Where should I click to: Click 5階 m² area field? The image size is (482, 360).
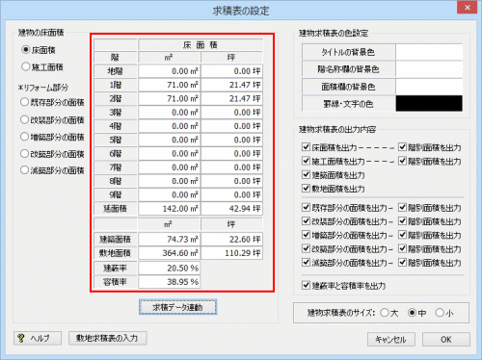tap(170, 140)
